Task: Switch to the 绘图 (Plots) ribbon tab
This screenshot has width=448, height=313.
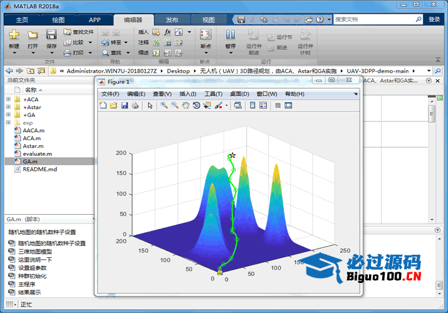Action: (58, 19)
